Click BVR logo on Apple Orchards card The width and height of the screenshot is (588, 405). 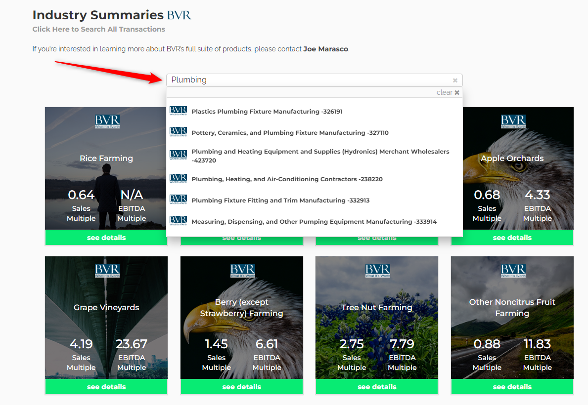coord(513,121)
